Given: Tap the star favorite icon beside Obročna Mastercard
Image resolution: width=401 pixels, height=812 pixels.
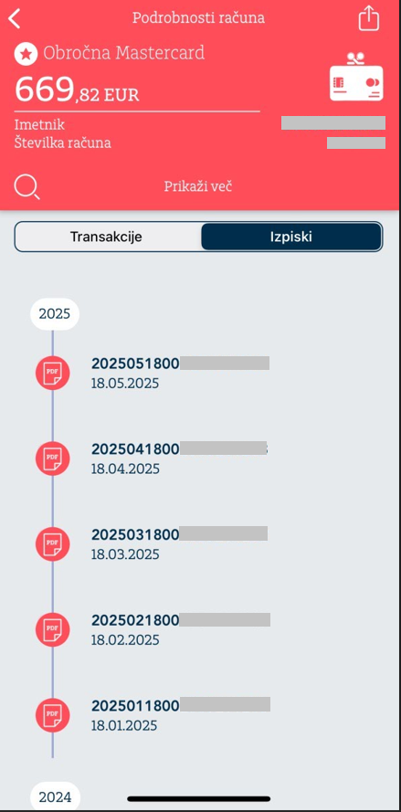Looking at the screenshot, I should point(26,54).
